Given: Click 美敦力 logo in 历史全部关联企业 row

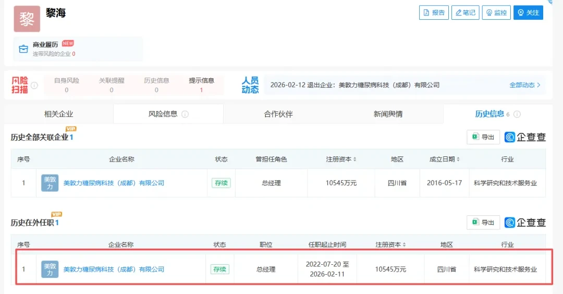Looking at the screenshot, I should click(x=50, y=183).
